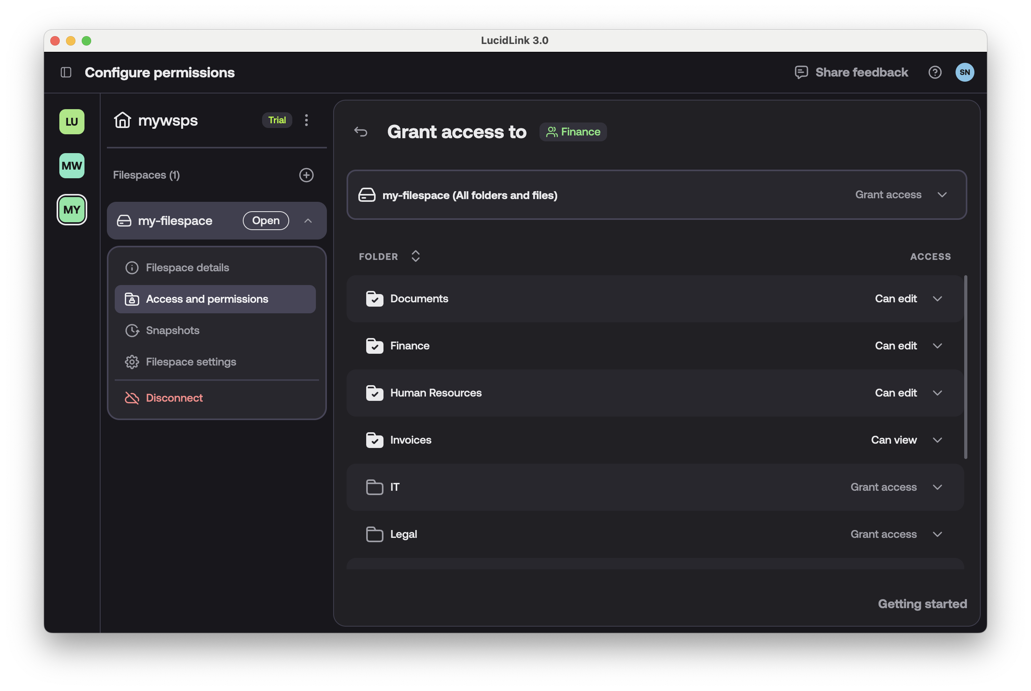1031x691 pixels.
Task: Open Legal Grant access dropdown chevron
Action: click(937, 535)
